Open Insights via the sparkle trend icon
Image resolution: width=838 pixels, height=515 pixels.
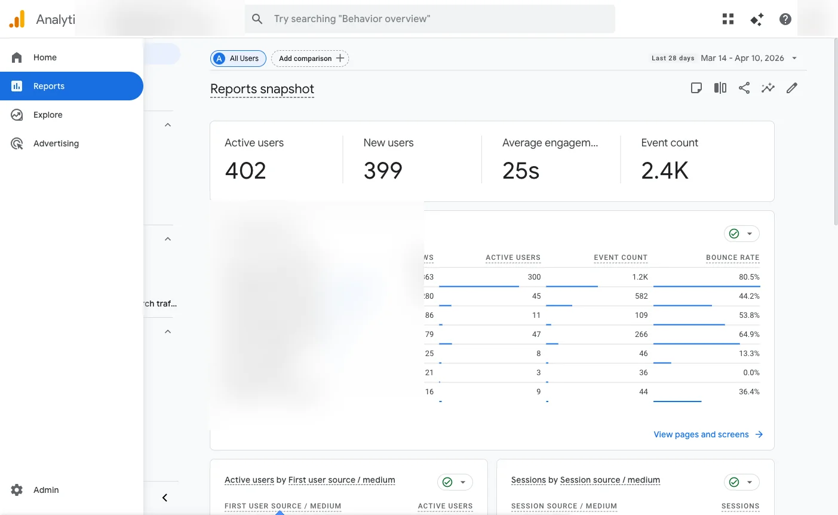(x=768, y=88)
